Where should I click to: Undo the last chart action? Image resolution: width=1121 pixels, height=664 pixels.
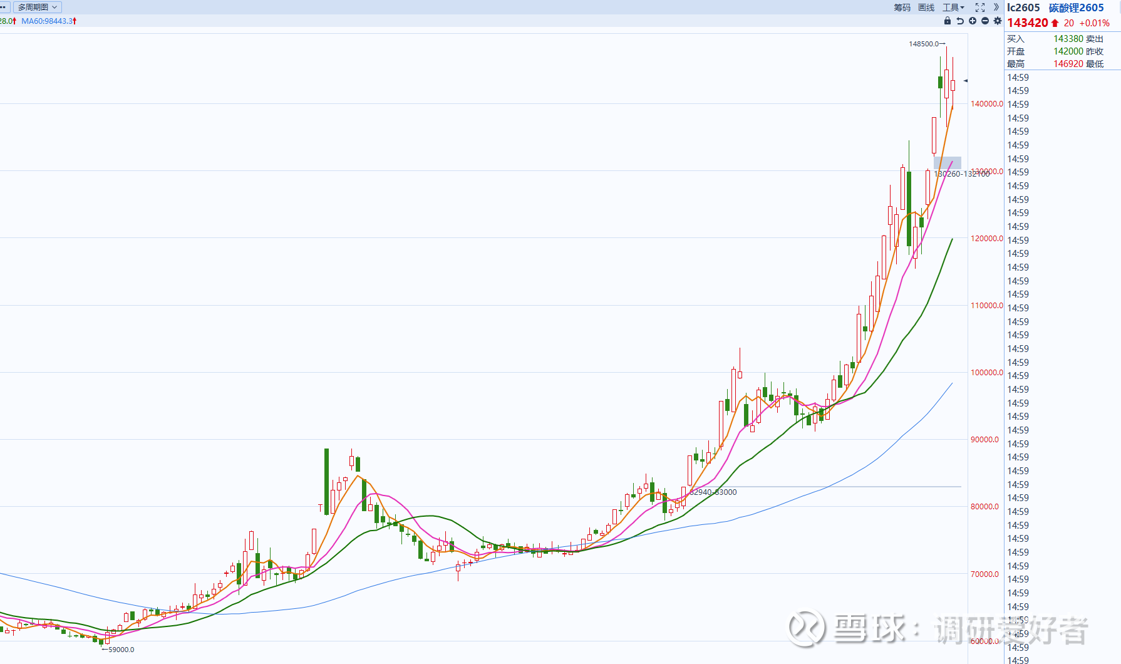(960, 21)
